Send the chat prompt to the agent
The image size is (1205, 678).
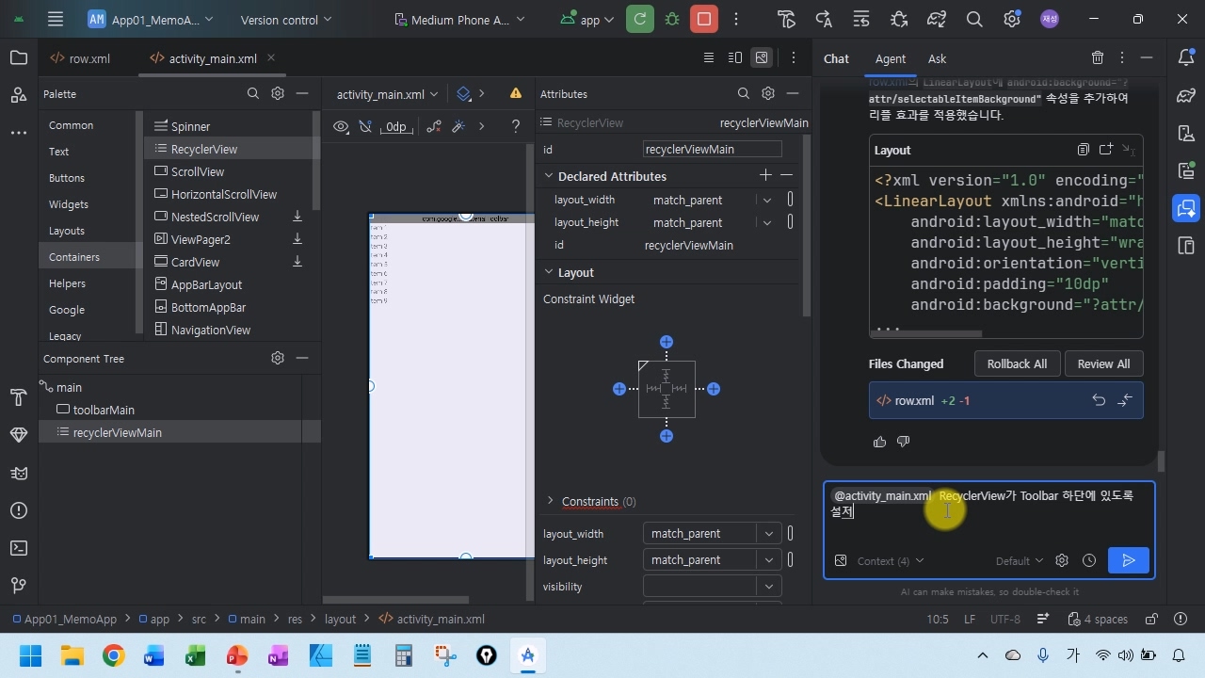click(1128, 560)
